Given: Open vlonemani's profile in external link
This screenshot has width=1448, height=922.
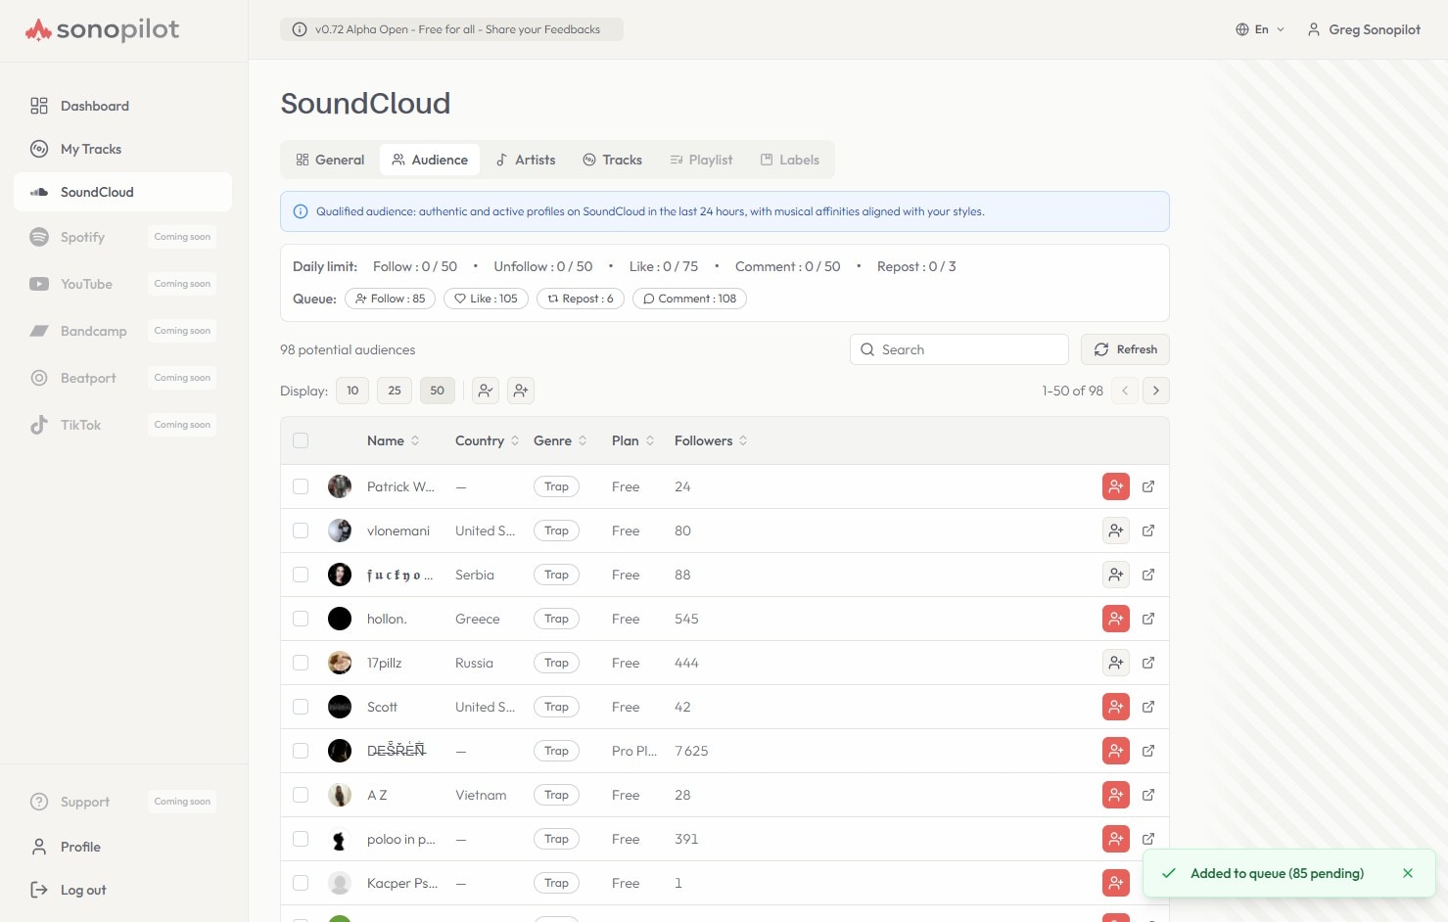Looking at the screenshot, I should pyautogui.click(x=1148, y=530).
